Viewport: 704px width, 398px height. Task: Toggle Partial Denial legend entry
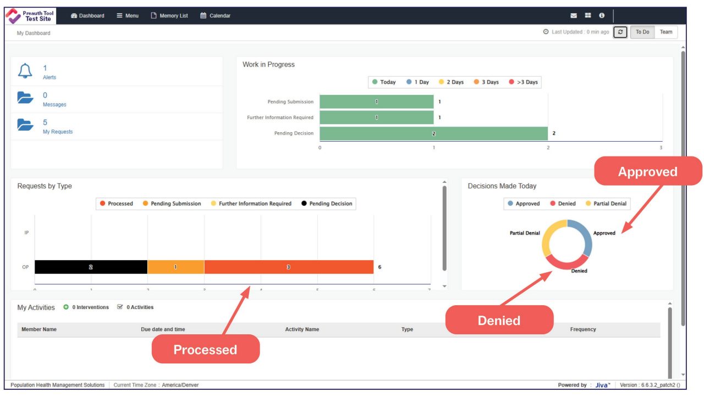tap(606, 204)
